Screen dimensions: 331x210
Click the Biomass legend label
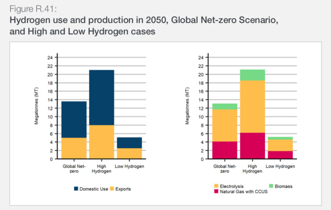click(x=283, y=186)
